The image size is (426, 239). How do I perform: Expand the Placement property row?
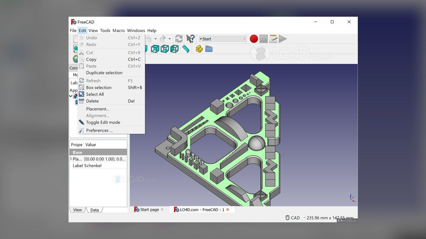(71, 159)
